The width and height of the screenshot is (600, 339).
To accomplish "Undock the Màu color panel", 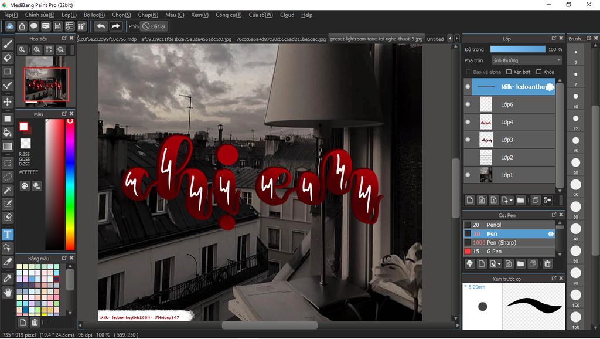I will tap(64, 114).
